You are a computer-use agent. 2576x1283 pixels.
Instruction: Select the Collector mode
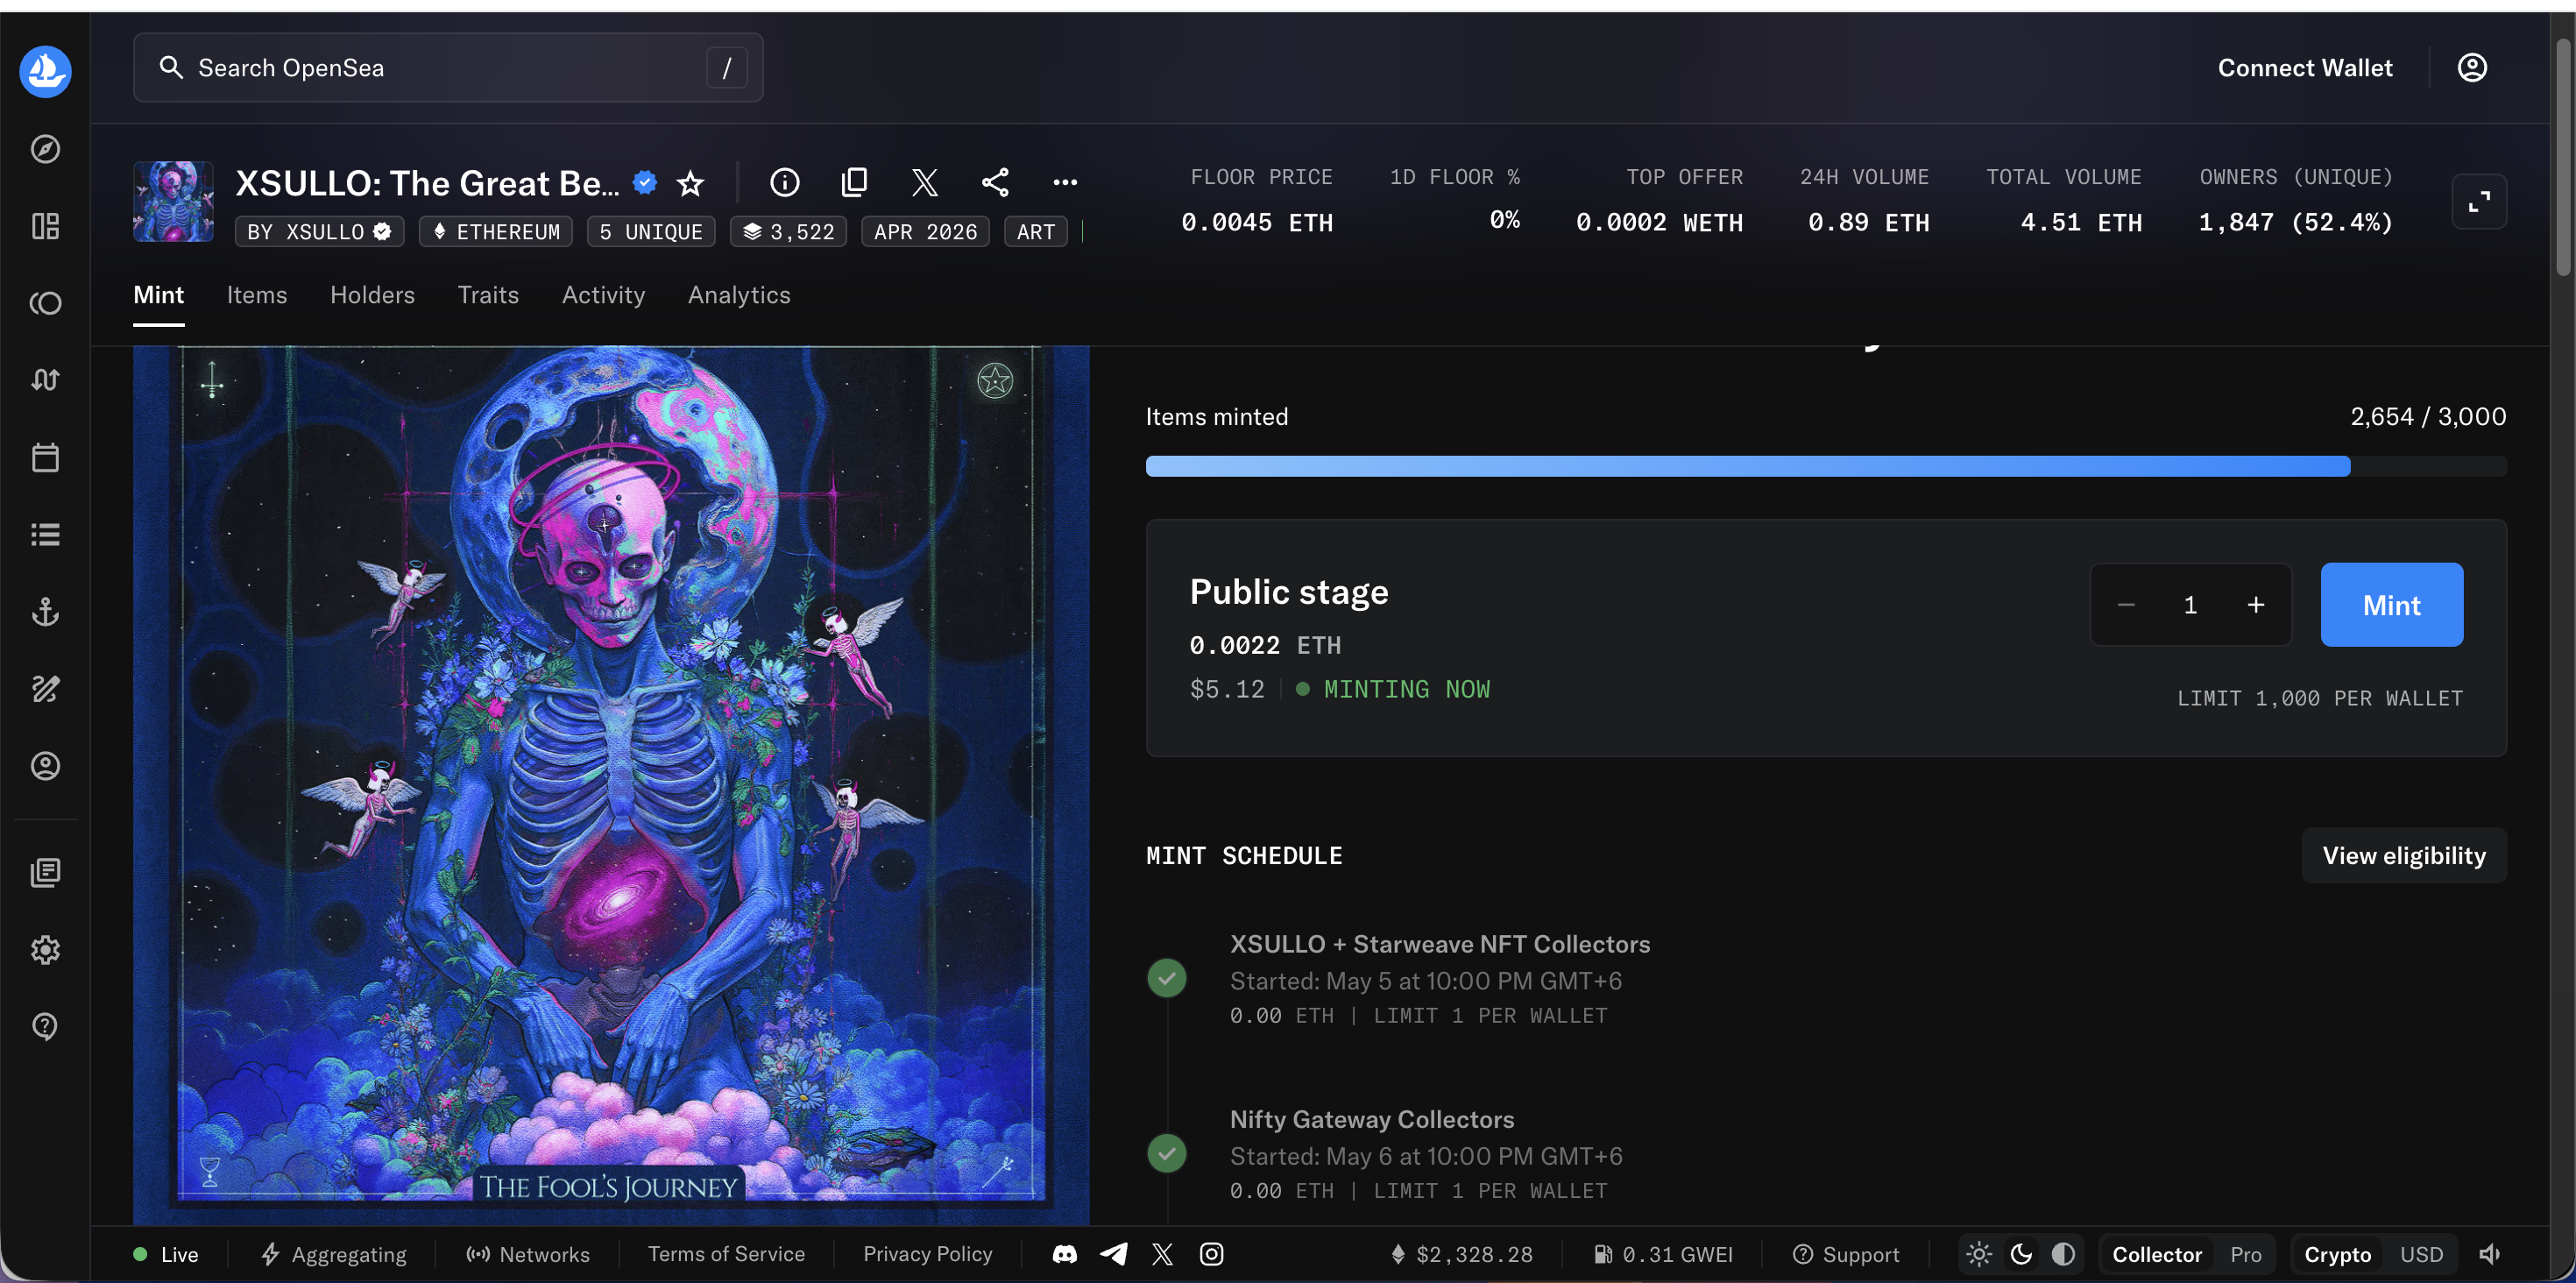tap(2157, 1255)
